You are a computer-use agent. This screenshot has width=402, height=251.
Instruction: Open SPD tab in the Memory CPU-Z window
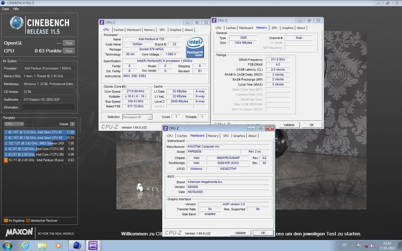point(274,28)
